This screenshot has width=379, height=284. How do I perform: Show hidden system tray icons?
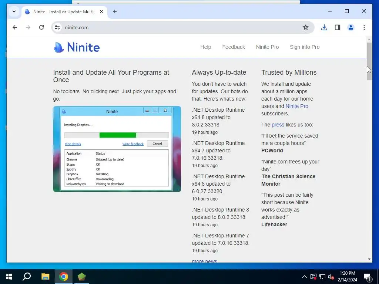click(304, 277)
